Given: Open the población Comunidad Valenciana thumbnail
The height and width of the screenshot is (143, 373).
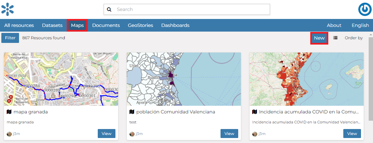Looking at the screenshot, I should point(184,79).
